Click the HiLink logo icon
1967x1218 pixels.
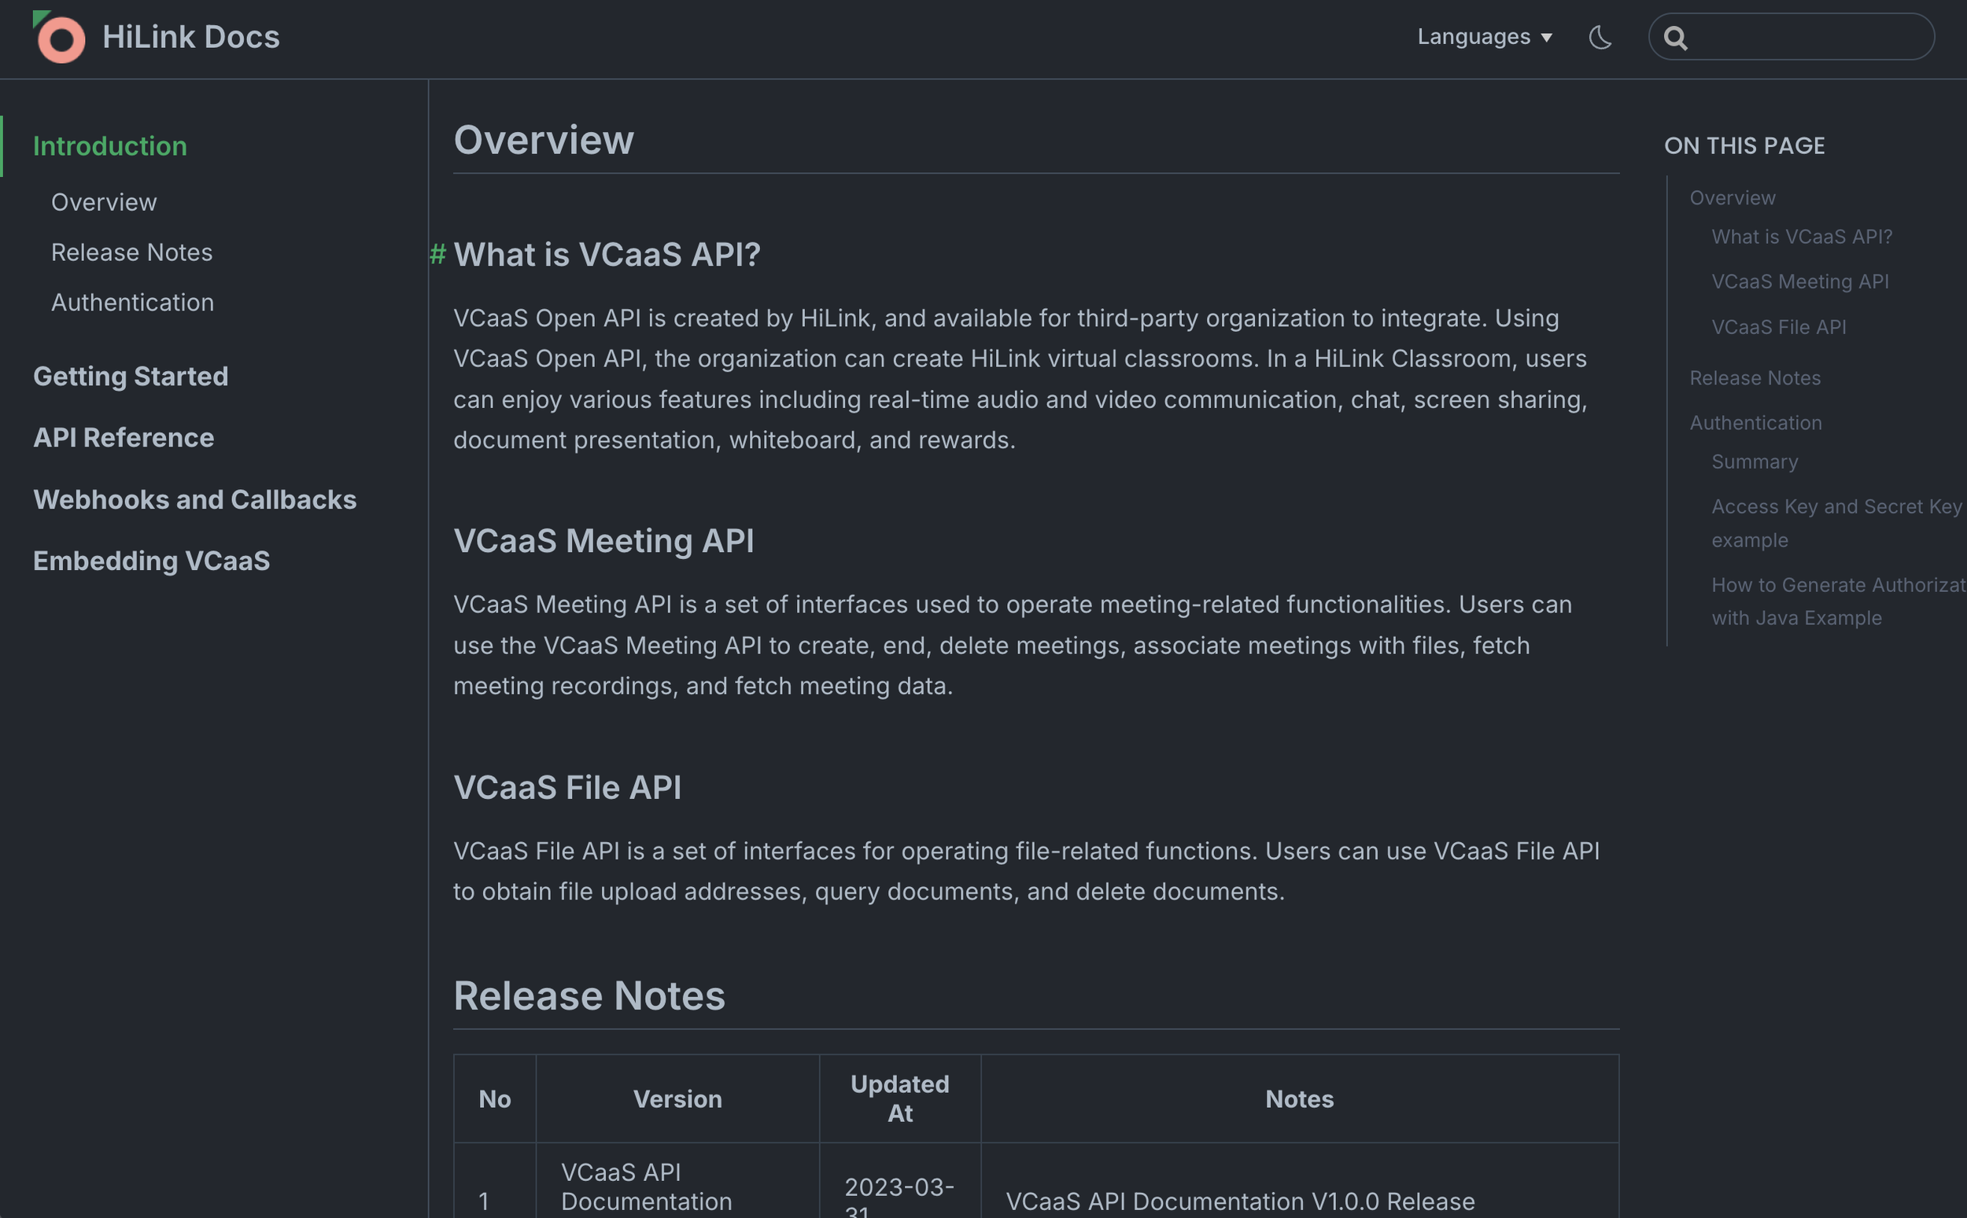click(x=60, y=37)
